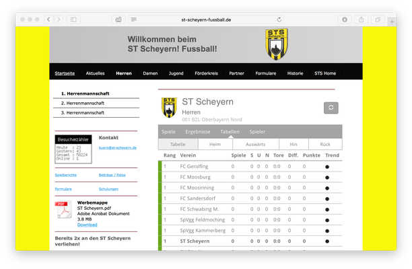Go to STS Home menu item
Image resolution: width=412 pixels, height=269 pixels.
[325, 73]
